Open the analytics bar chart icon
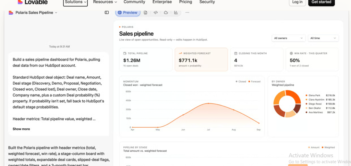351x166 pixels. 176,13
